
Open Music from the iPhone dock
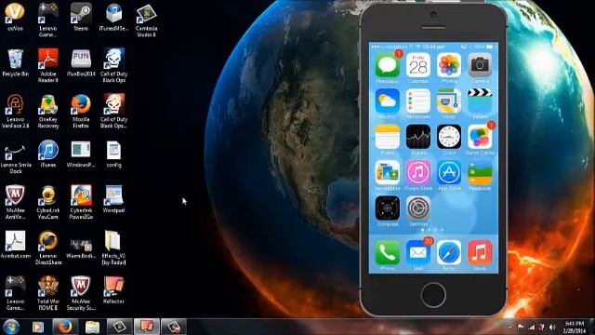point(480,252)
